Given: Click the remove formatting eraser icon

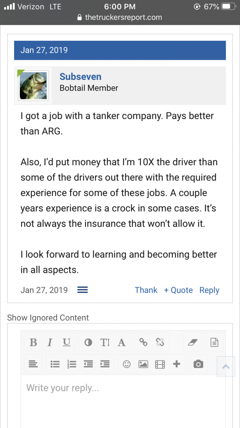Looking at the screenshot, I should tap(193, 342).
